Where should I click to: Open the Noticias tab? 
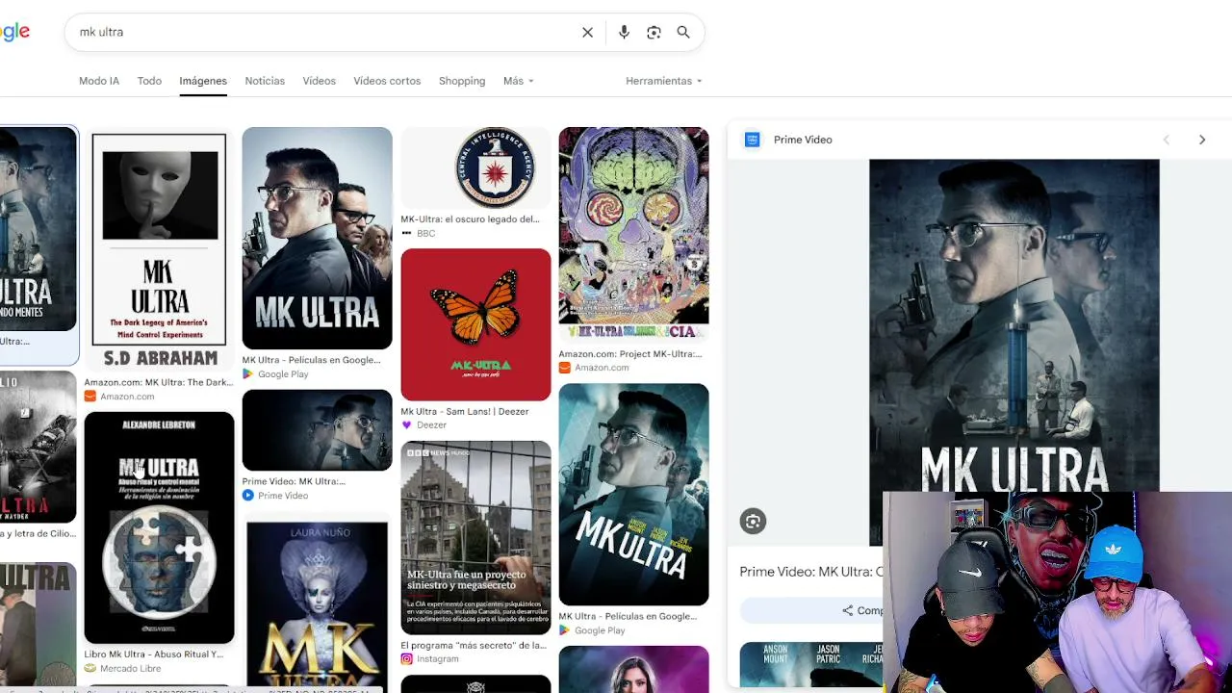(x=265, y=81)
